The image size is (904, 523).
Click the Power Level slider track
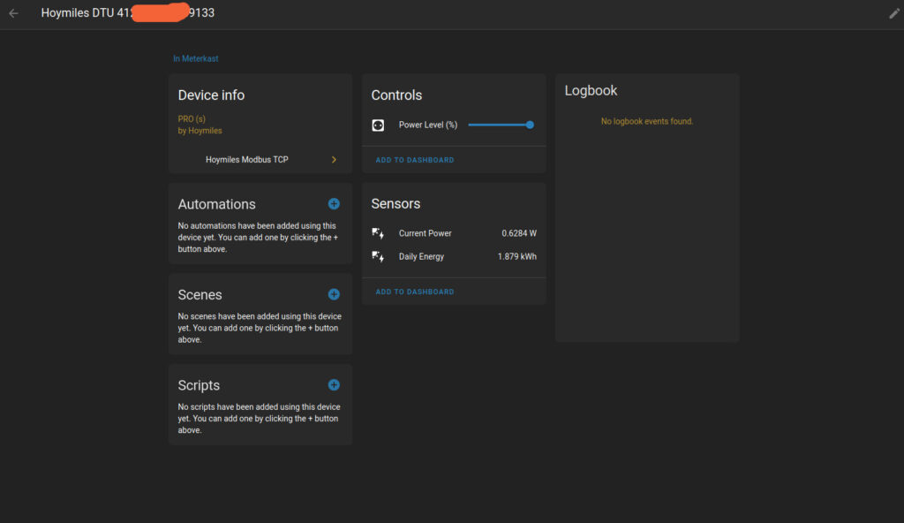[x=498, y=125]
